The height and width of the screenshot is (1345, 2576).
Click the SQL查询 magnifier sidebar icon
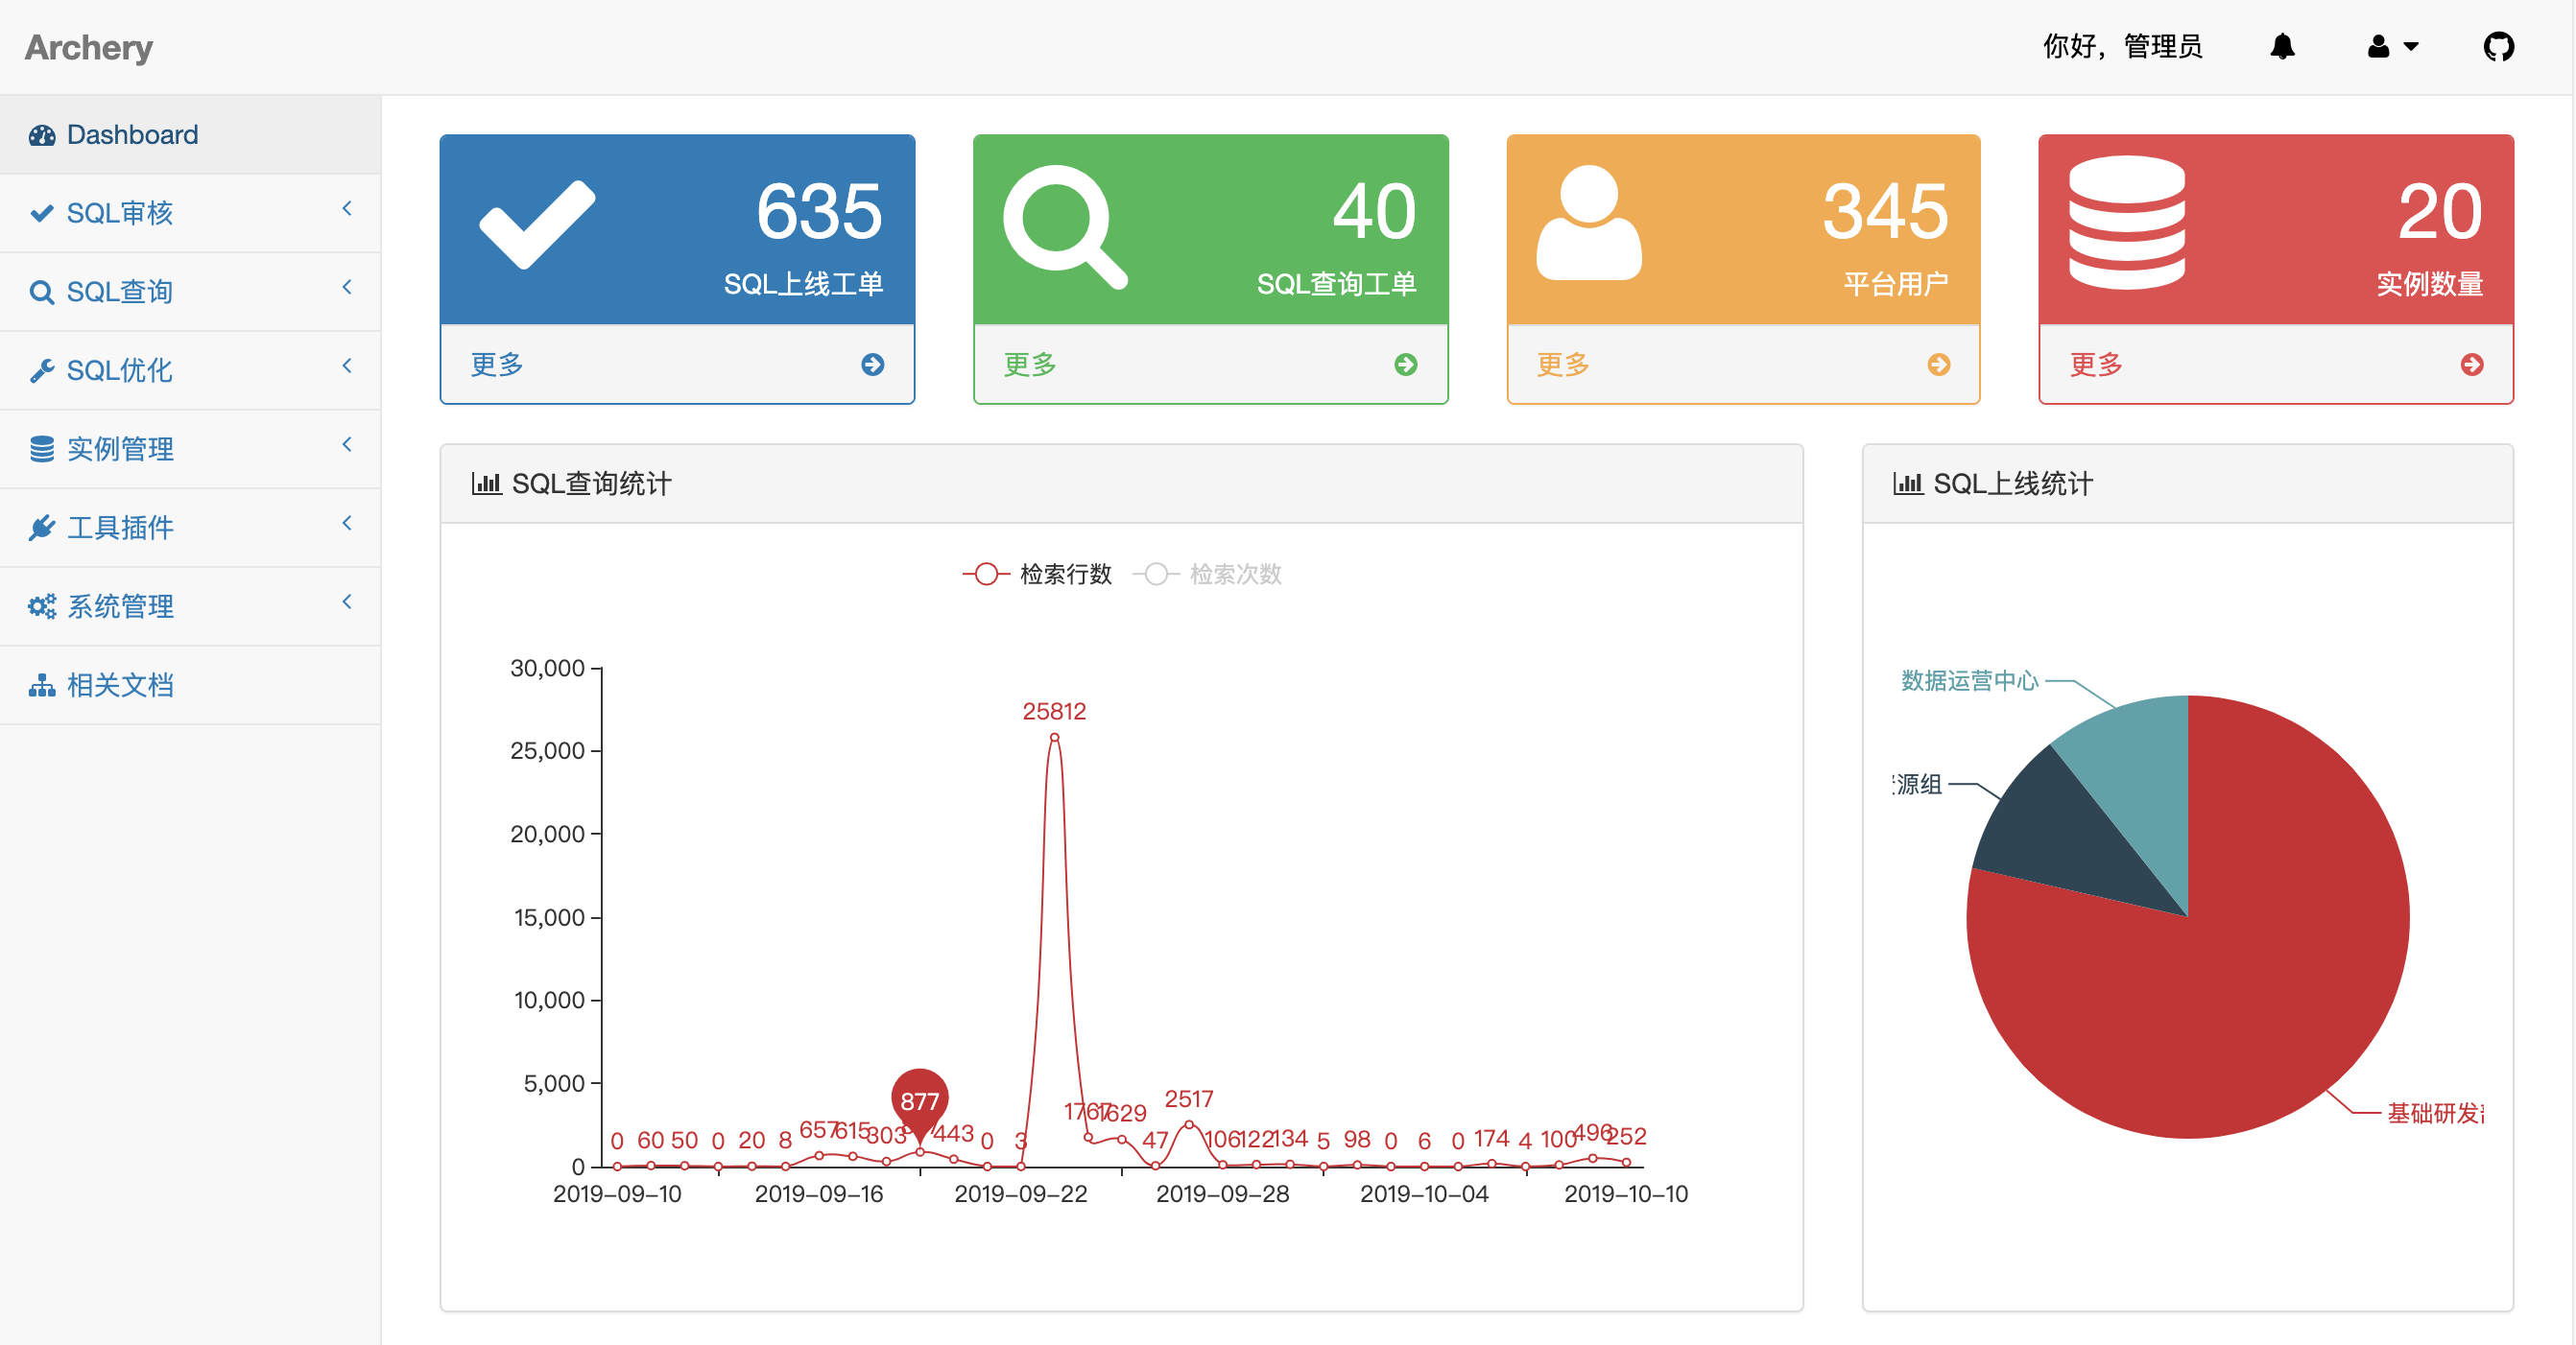point(42,292)
